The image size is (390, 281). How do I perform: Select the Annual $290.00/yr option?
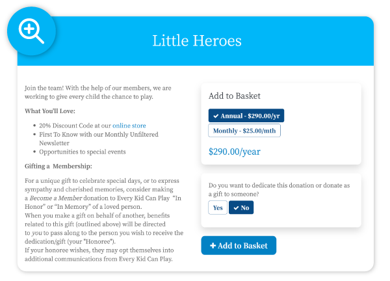click(x=246, y=116)
